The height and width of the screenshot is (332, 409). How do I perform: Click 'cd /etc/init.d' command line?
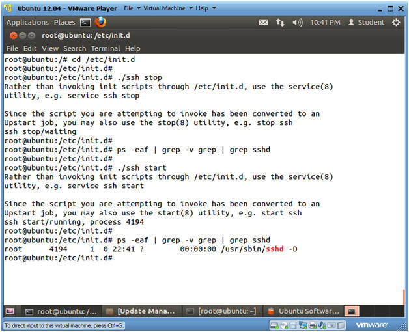70,59
